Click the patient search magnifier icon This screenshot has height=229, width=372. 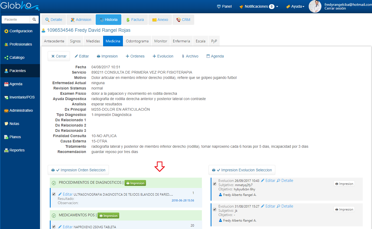pyautogui.click(x=34, y=20)
